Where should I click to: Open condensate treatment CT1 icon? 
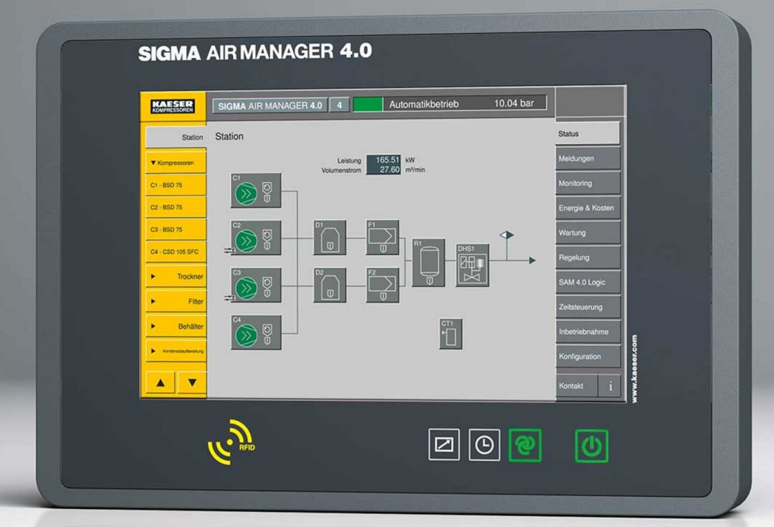point(451,334)
